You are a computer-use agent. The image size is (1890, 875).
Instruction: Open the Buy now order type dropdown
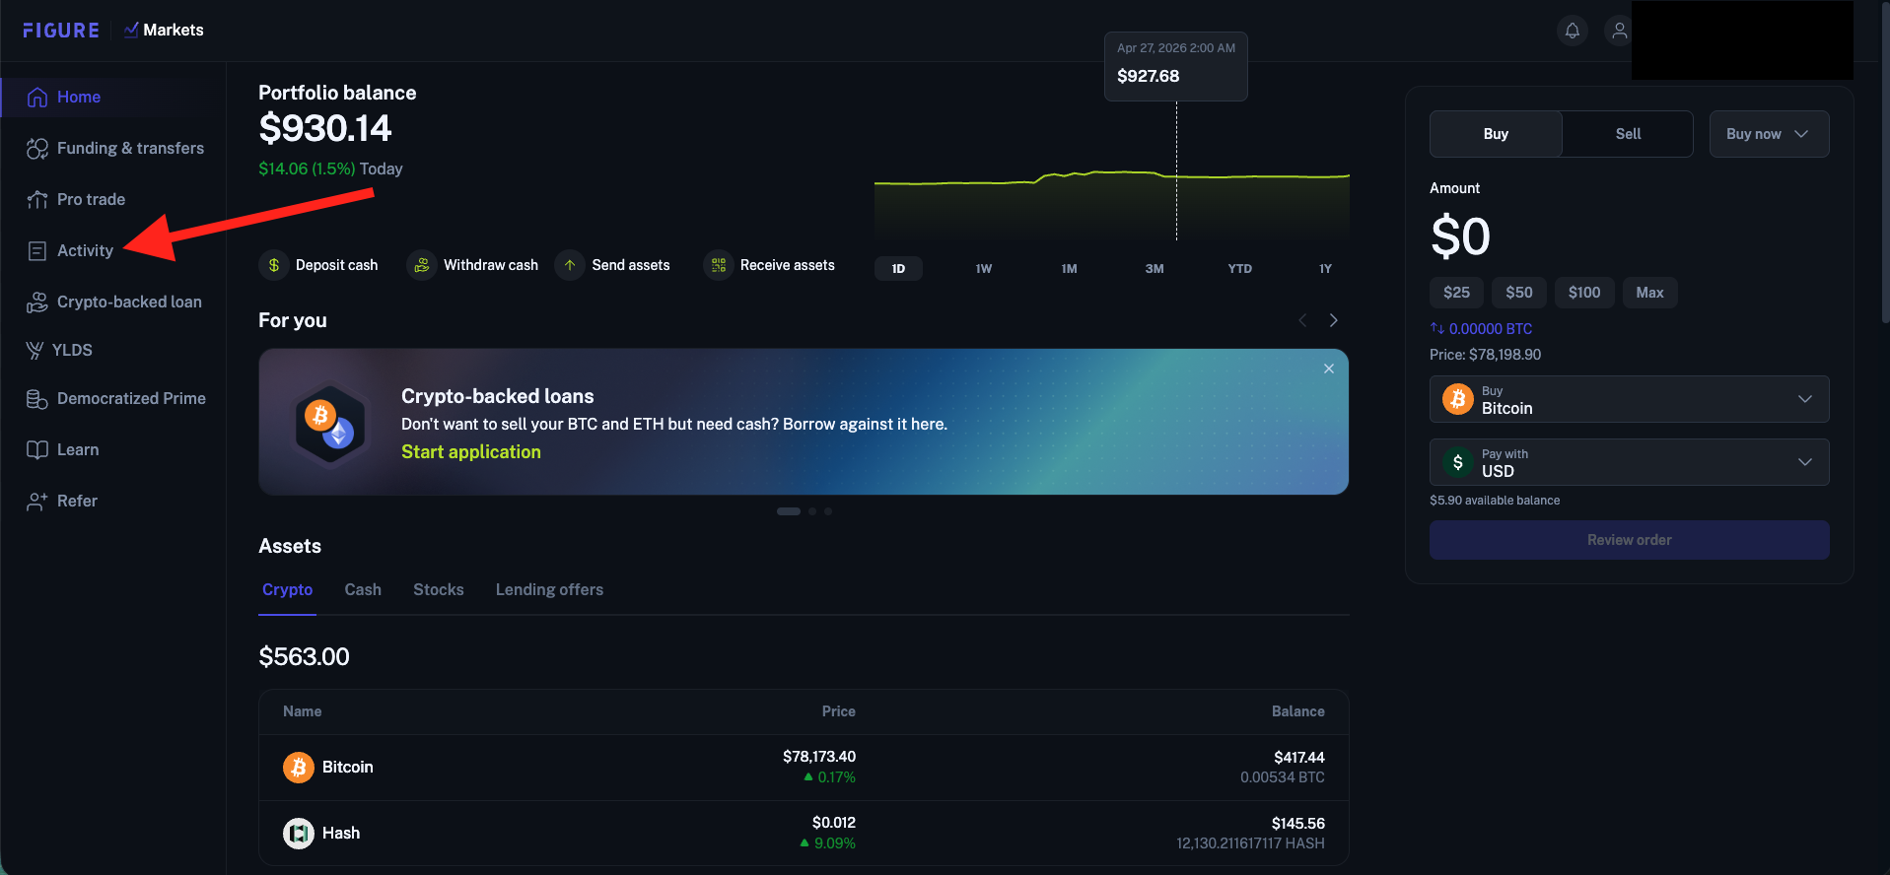1769,134
